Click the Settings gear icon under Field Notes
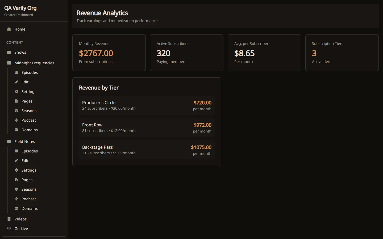The height and width of the screenshot is (239, 383). tap(16, 170)
